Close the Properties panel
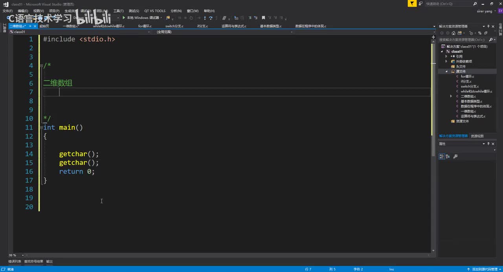The image size is (503, 272). (494, 144)
